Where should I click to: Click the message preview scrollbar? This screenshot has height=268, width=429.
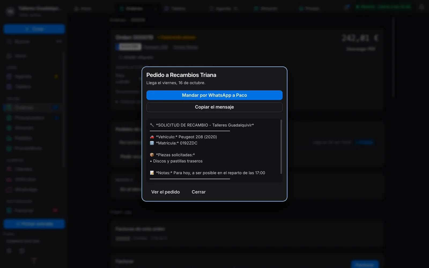pyautogui.click(x=281, y=147)
